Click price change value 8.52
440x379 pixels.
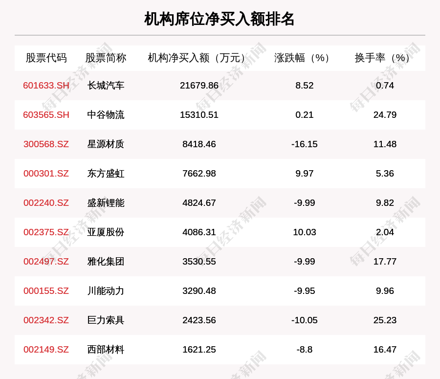pyautogui.click(x=305, y=86)
